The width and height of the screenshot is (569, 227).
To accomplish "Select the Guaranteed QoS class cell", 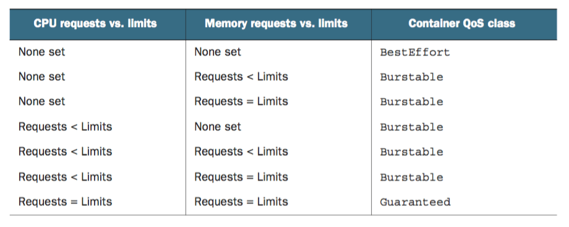I will (x=415, y=202).
